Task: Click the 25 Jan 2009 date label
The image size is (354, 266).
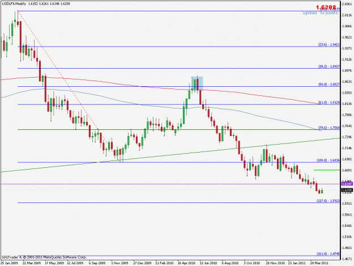Action: [9, 263]
